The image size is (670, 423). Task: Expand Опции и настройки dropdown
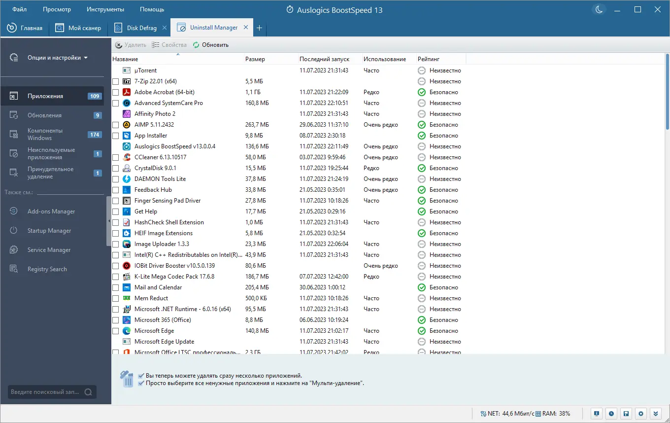click(58, 58)
